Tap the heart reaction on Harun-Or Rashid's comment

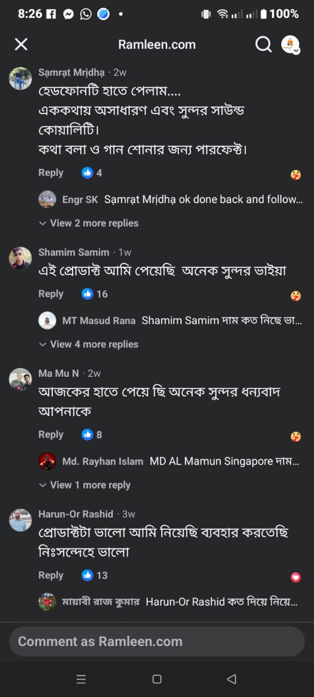pyautogui.click(x=295, y=575)
